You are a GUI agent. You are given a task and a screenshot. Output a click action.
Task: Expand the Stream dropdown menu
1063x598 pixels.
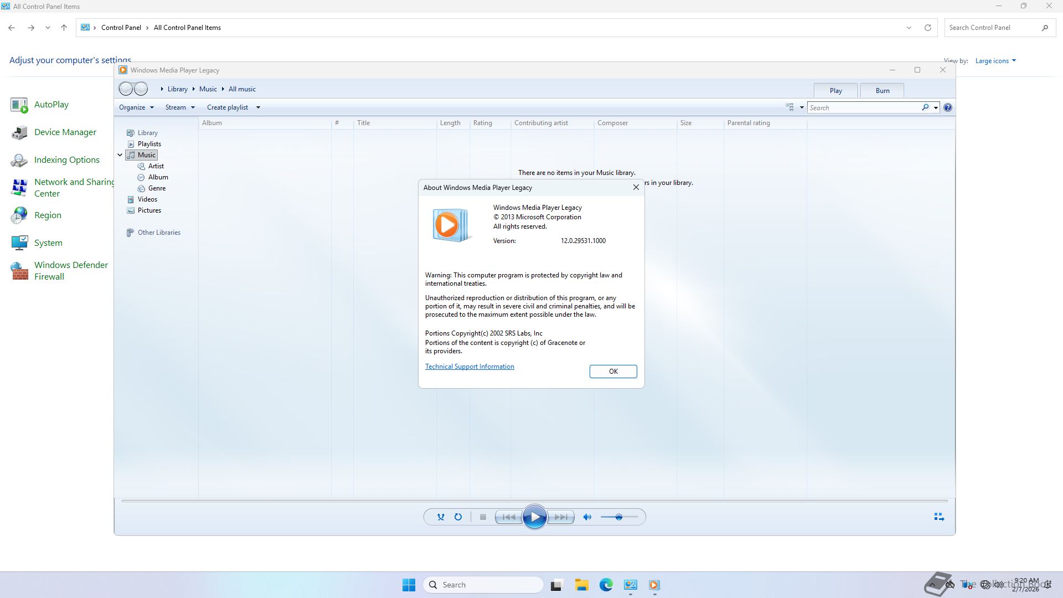[180, 107]
